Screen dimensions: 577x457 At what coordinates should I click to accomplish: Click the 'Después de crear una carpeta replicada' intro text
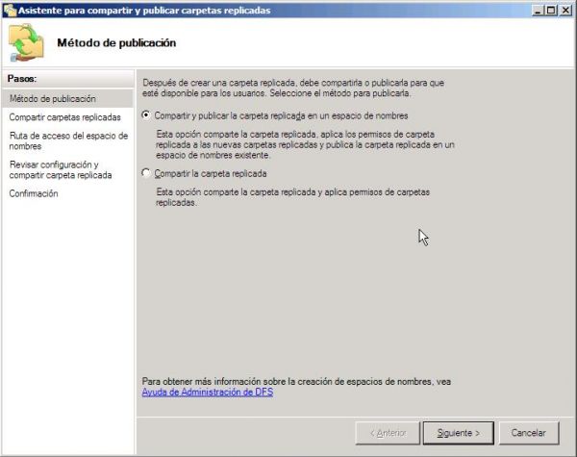(293, 88)
